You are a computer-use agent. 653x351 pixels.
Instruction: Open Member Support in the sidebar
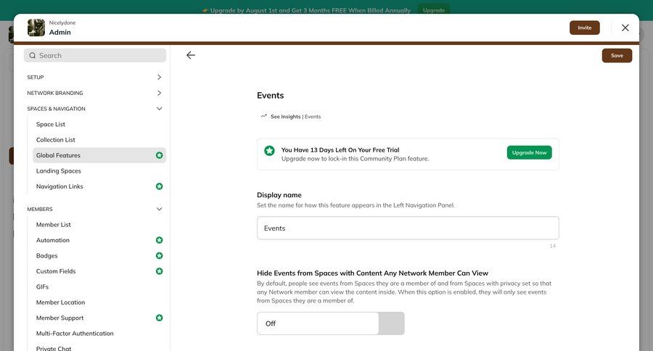[x=60, y=318]
